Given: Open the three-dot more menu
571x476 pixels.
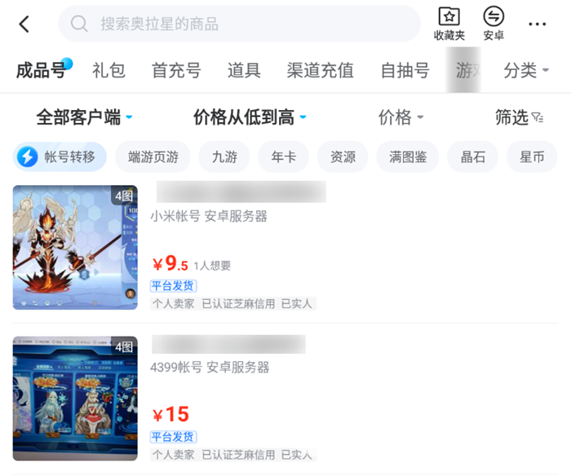Looking at the screenshot, I should 537,24.
